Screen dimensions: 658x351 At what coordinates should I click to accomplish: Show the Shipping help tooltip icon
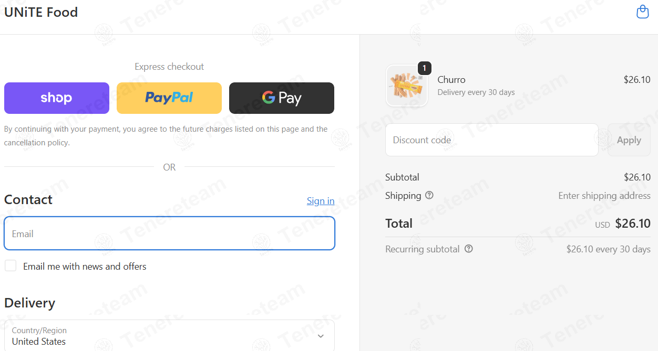[x=429, y=195]
